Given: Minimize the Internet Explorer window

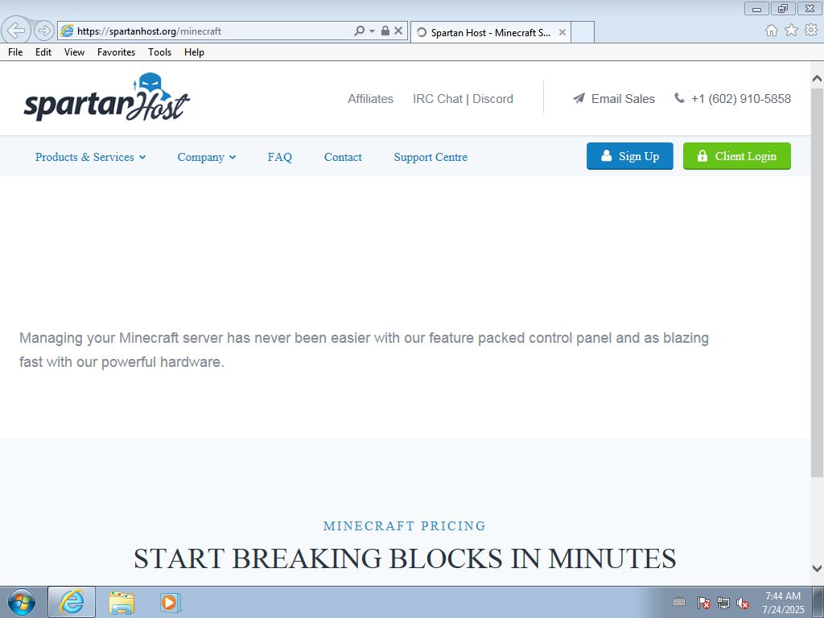Looking at the screenshot, I should (x=756, y=8).
